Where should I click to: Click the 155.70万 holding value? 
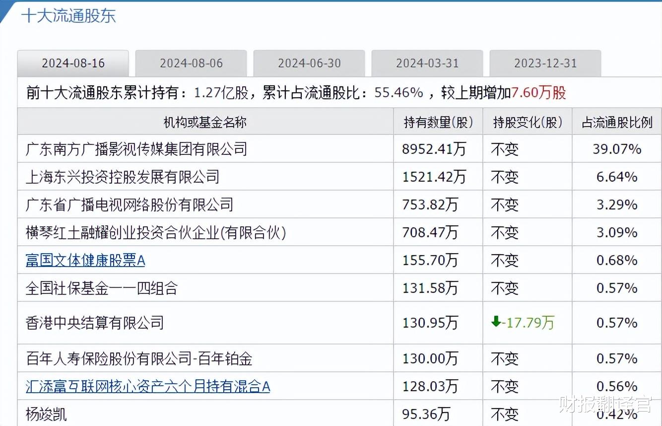click(430, 260)
